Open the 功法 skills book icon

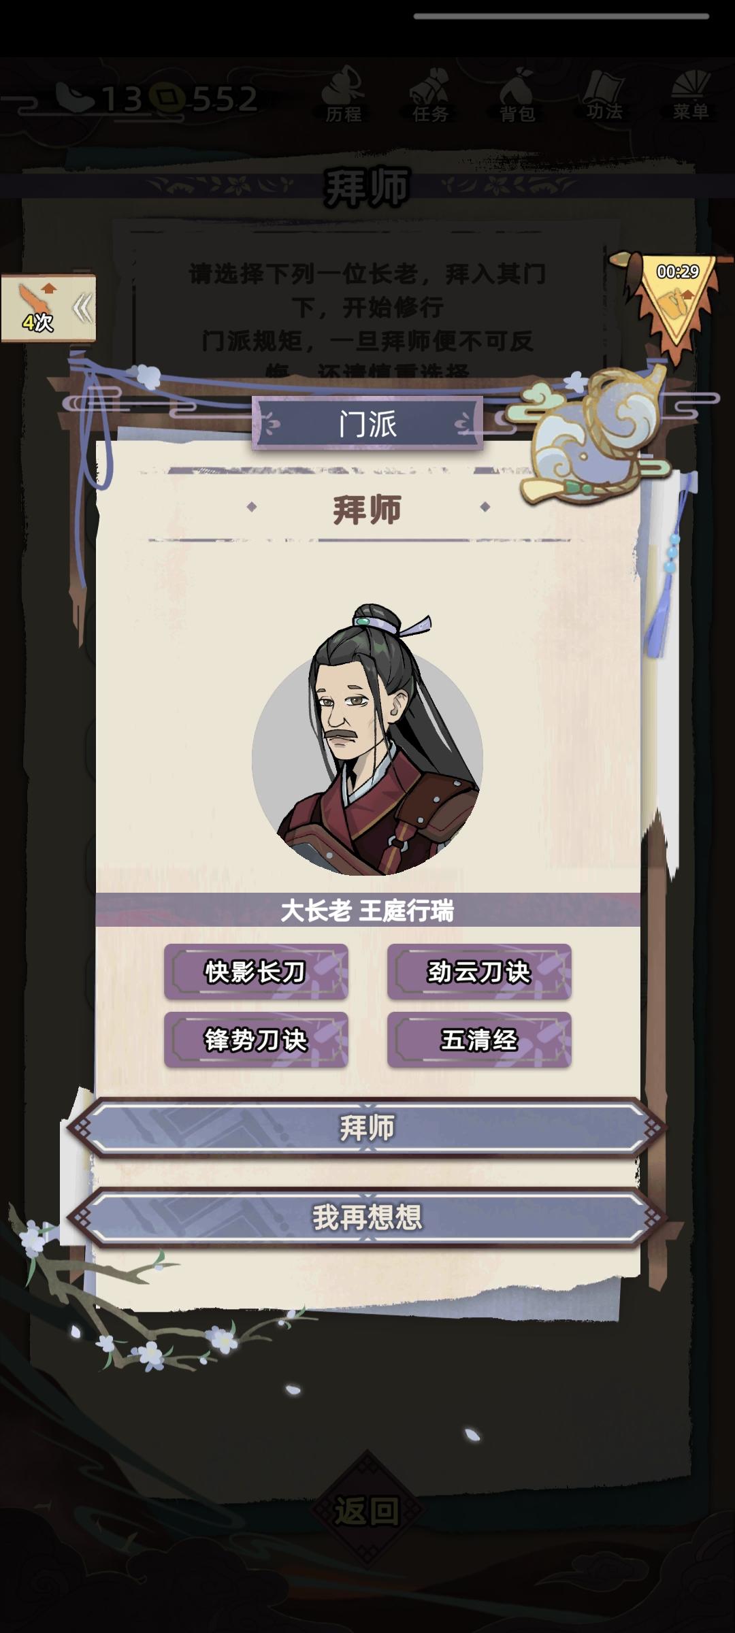tap(604, 95)
